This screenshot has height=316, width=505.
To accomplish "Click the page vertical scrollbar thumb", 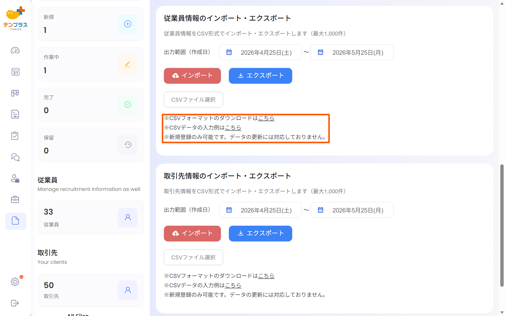I will point(502,225).
